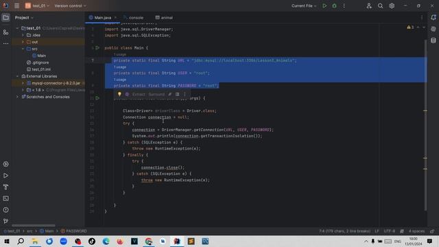
Task: Click the editor vertical scrollbar
Action: point(425,125)
